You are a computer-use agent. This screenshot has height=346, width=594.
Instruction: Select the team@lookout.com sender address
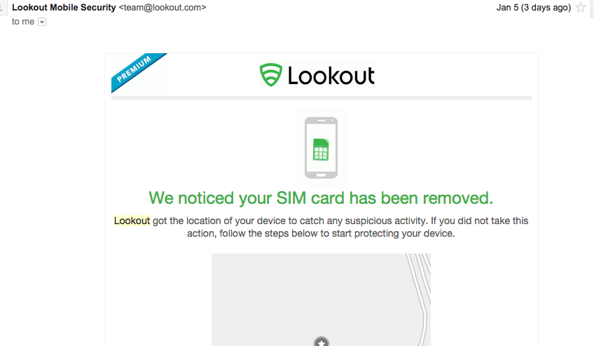(x=163, y=8)
